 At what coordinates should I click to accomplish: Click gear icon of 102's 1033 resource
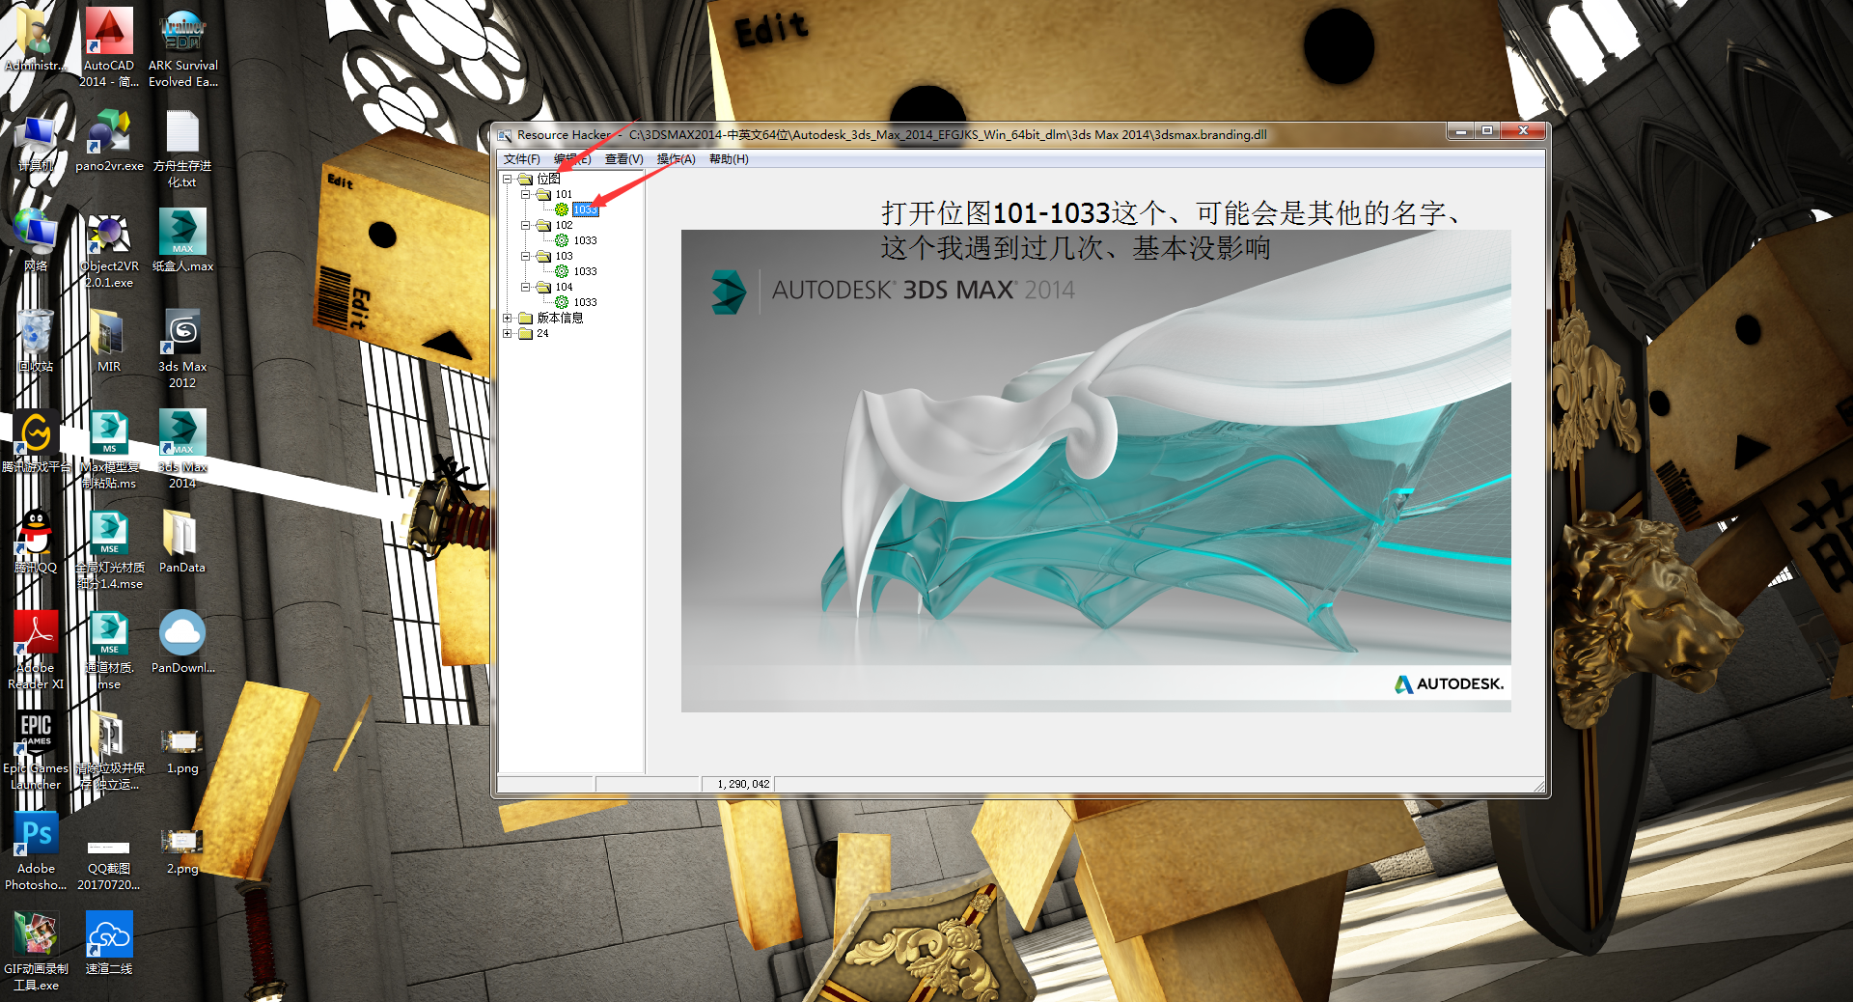pyautogui.click(x=562, y=240)
